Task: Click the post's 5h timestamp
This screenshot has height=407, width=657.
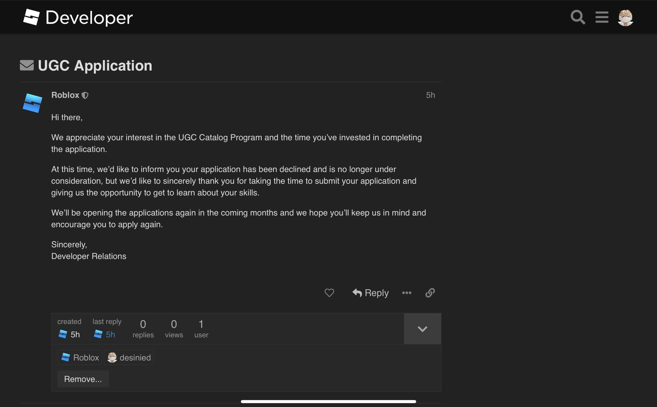Action: point(430,95)
